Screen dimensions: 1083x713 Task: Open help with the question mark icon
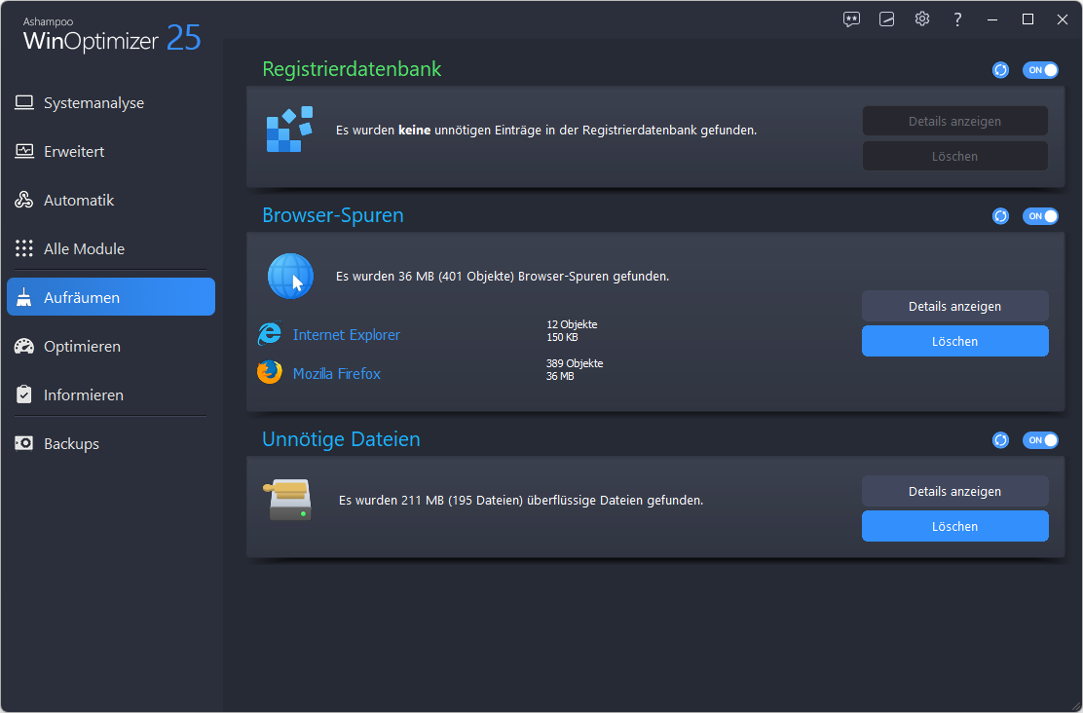tap(957, 19)
